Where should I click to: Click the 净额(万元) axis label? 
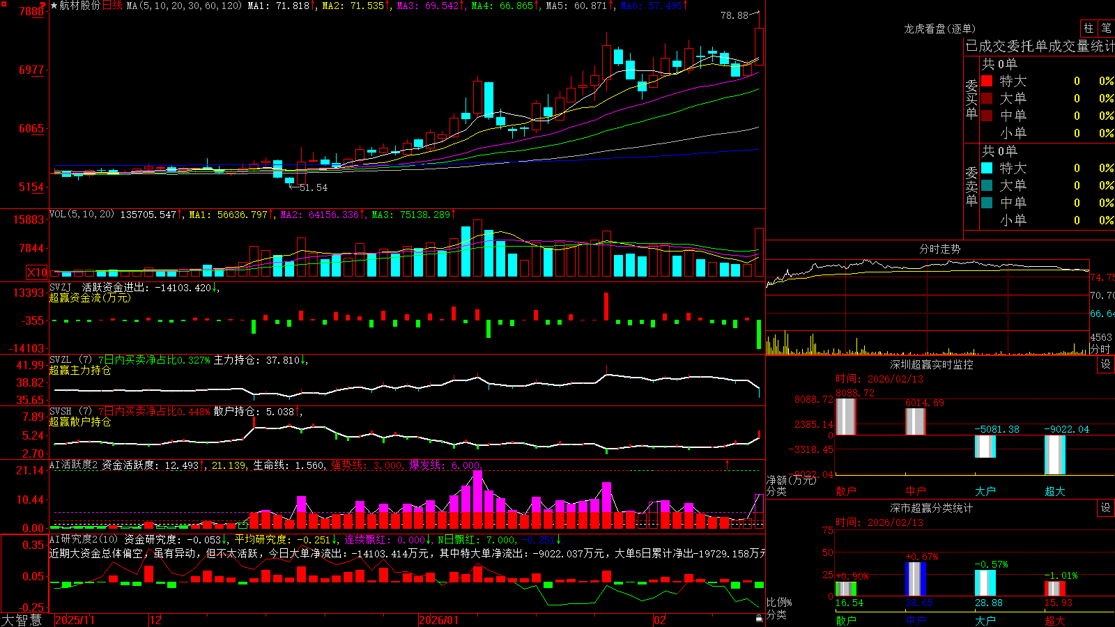click(x=791, y=480)
